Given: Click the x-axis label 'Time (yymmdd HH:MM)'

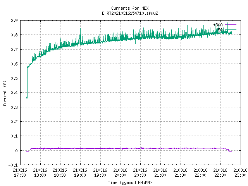Looking at the screenshot, I should tap(130, 183).
